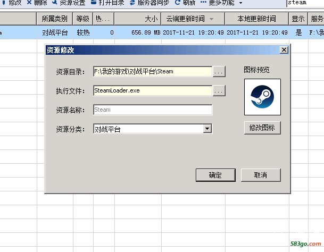Expand the 资源分类 combo box arrow
This screenshot has width=324, height=252.
point(207,129)
